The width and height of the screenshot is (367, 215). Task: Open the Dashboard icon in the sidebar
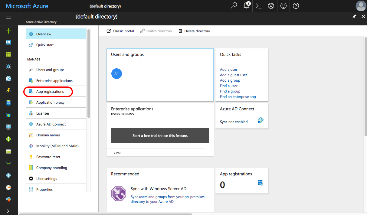(8, 42)
